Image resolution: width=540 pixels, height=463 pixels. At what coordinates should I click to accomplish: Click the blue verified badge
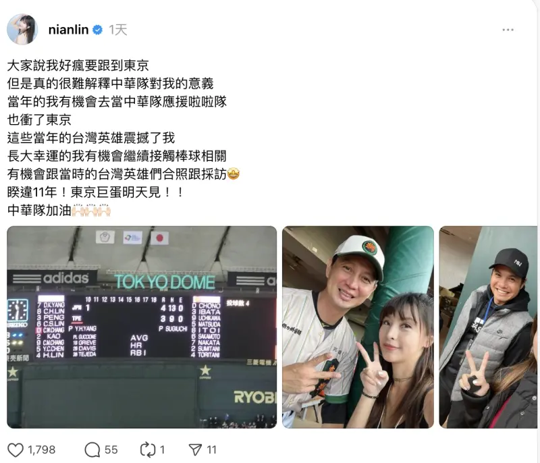(x=98, y=30)
